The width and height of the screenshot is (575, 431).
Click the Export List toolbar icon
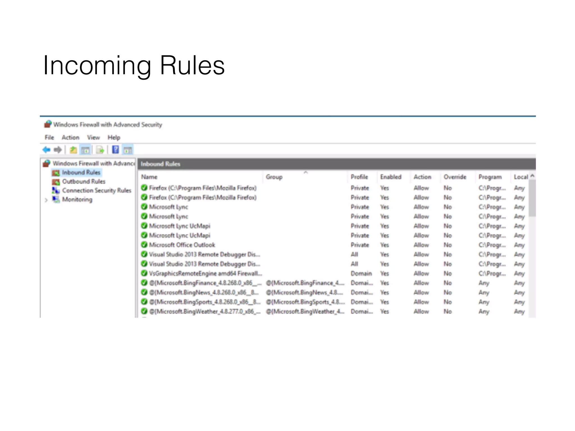pyautogui.click(x=100, y=150)
